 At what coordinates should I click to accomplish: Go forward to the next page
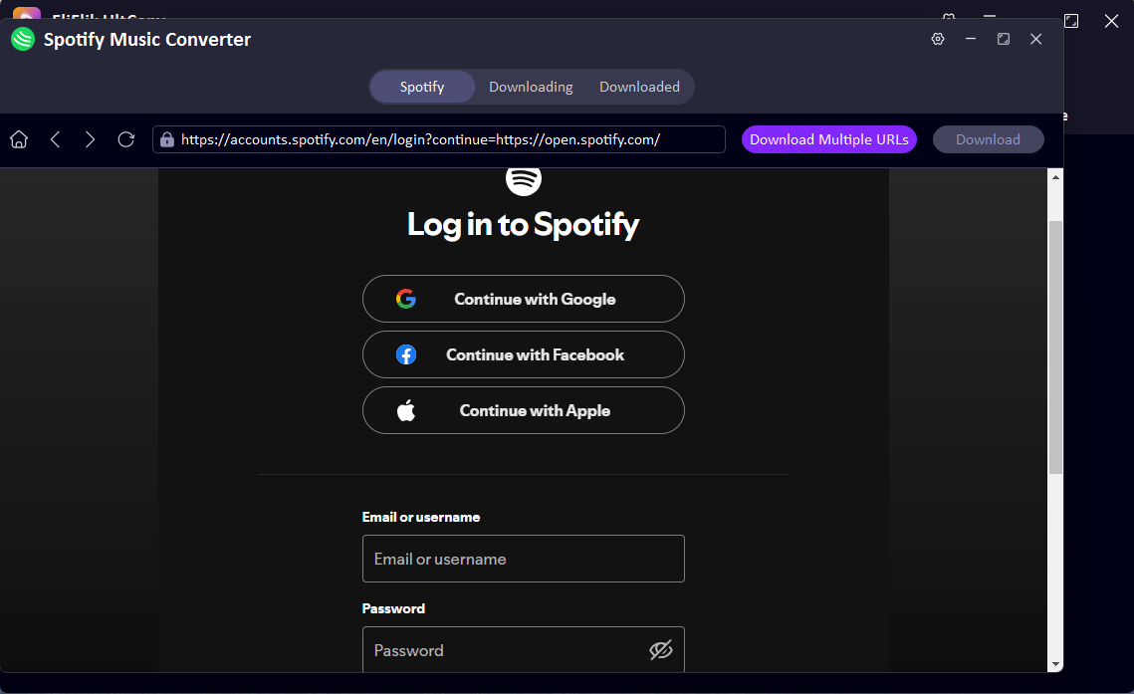click(90, 139)
